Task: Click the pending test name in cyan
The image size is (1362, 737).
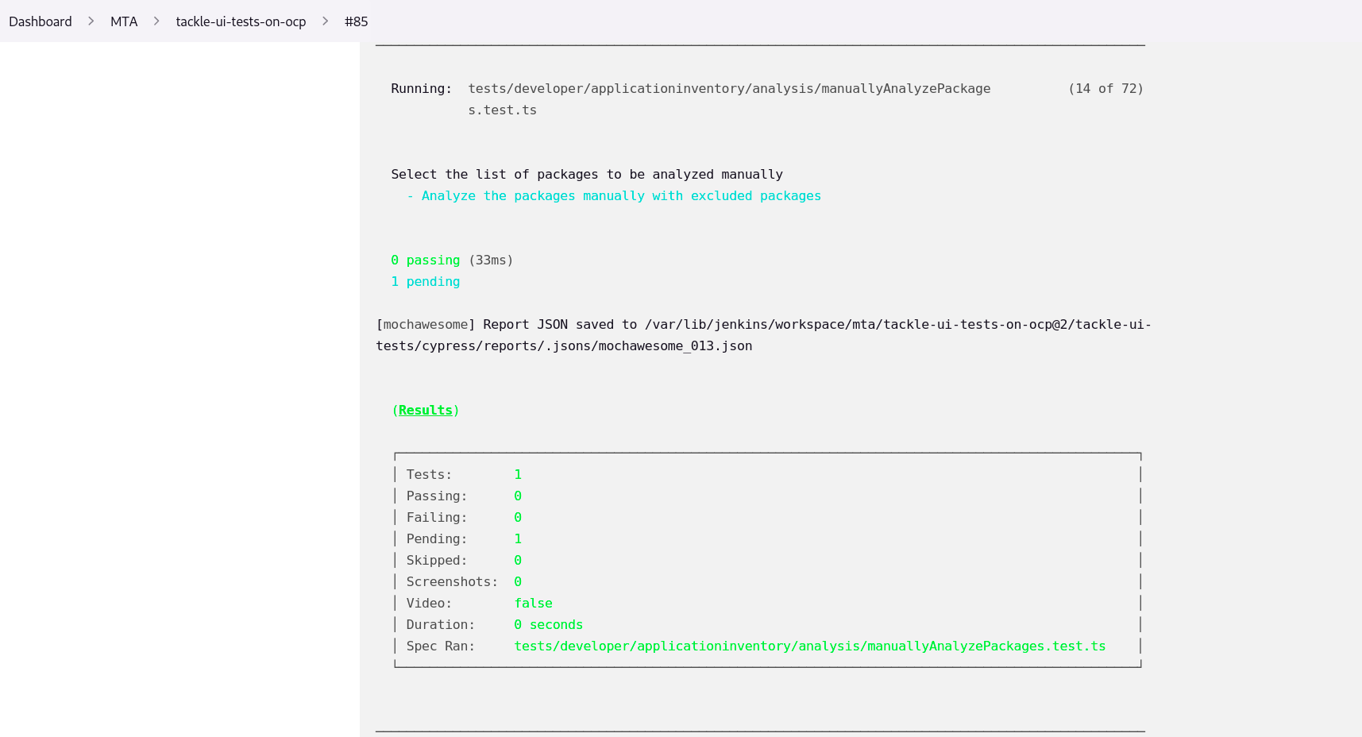Action: [621, 196]
